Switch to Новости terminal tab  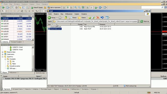tap(28, 89)
